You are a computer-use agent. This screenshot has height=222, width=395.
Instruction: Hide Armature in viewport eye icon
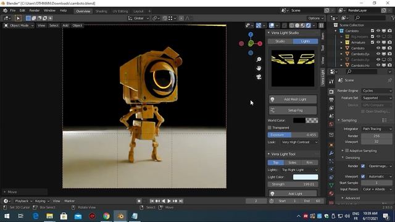pos(378,43)
